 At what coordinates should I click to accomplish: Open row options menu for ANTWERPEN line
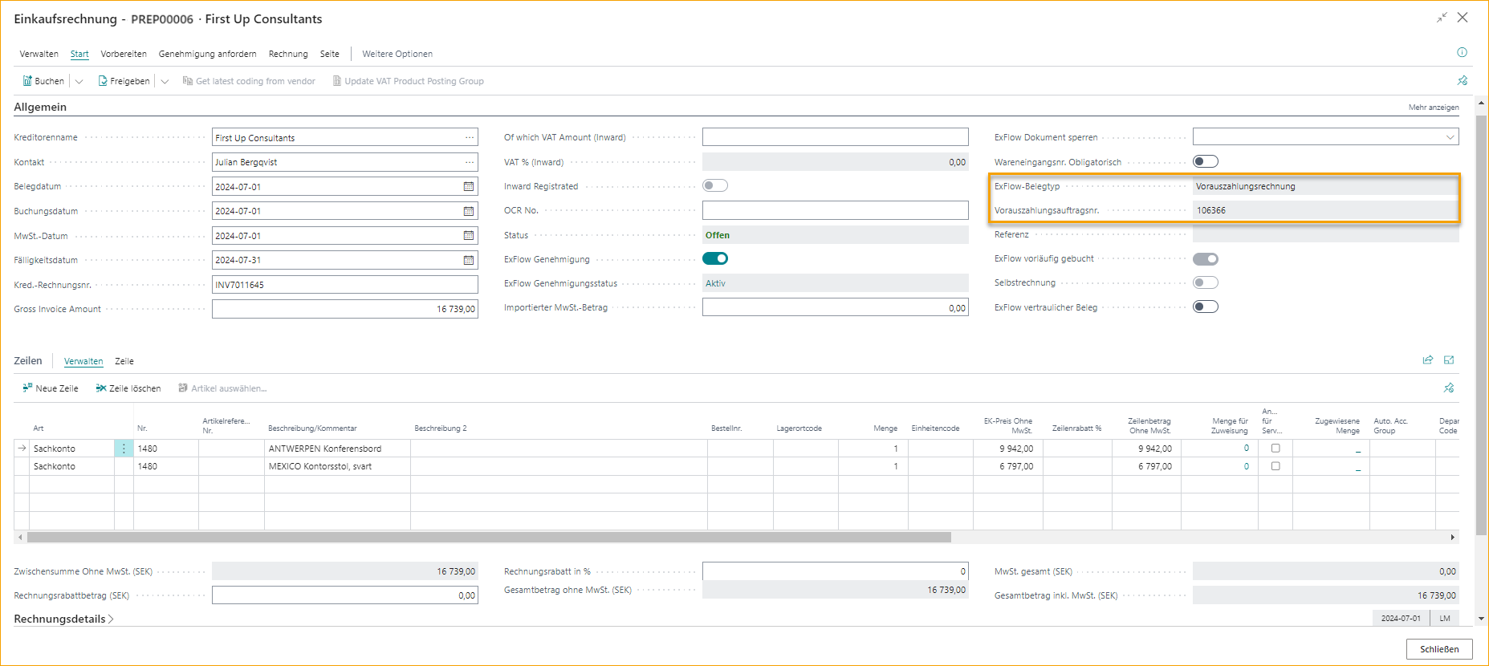click(x=124, y=449)
